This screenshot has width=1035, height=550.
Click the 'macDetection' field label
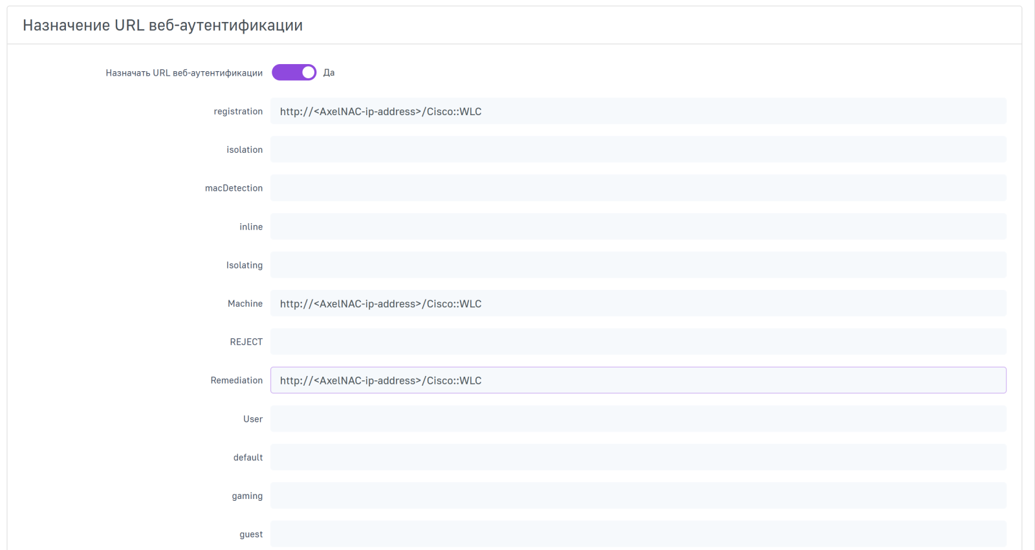(234, 188)
